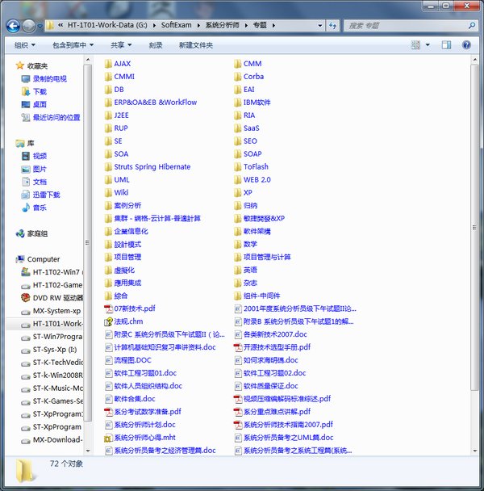Select 图片 library in sidebar
This screenshot has height=491, width=484.
tap(34, 169)
